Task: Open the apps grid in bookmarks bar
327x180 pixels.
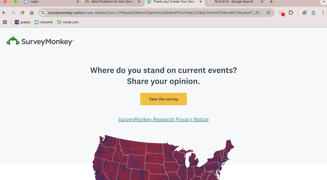Action: (5, 22)
